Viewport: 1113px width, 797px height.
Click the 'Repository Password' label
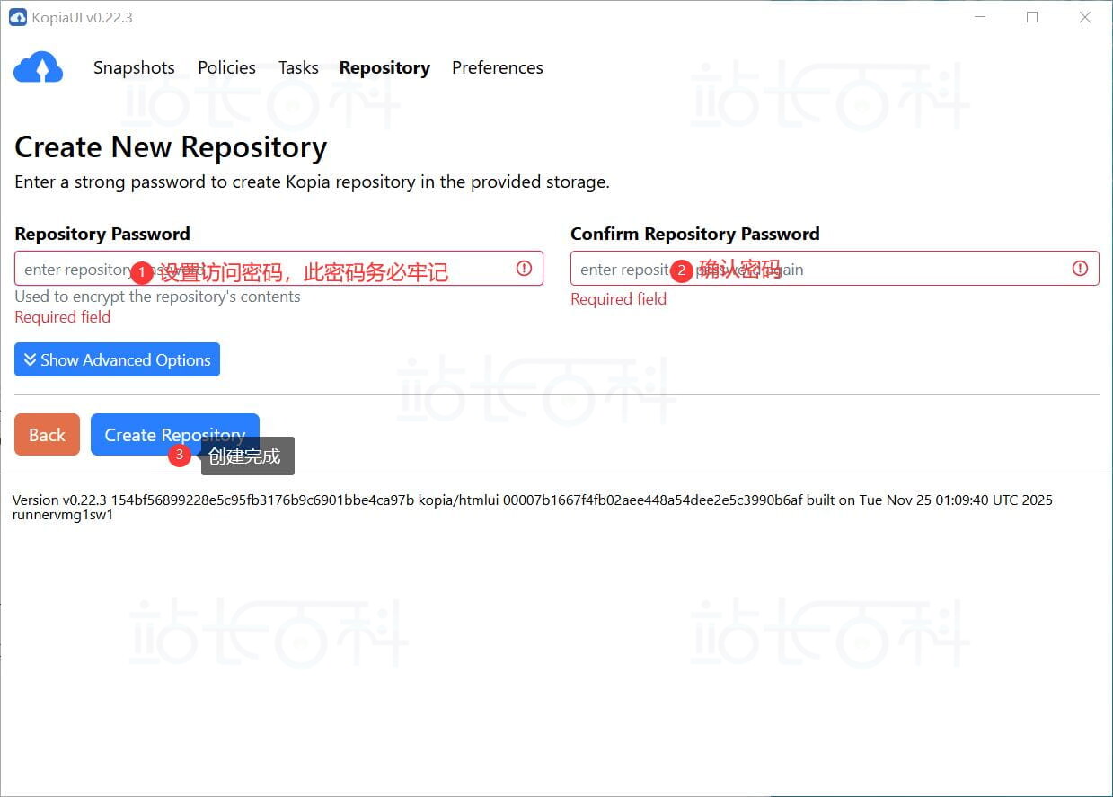pyautogui.click(x=102, y=234)
